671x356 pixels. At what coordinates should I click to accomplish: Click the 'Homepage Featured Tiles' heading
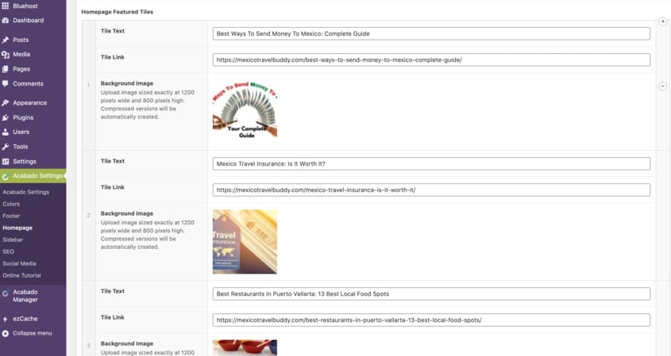118,12
